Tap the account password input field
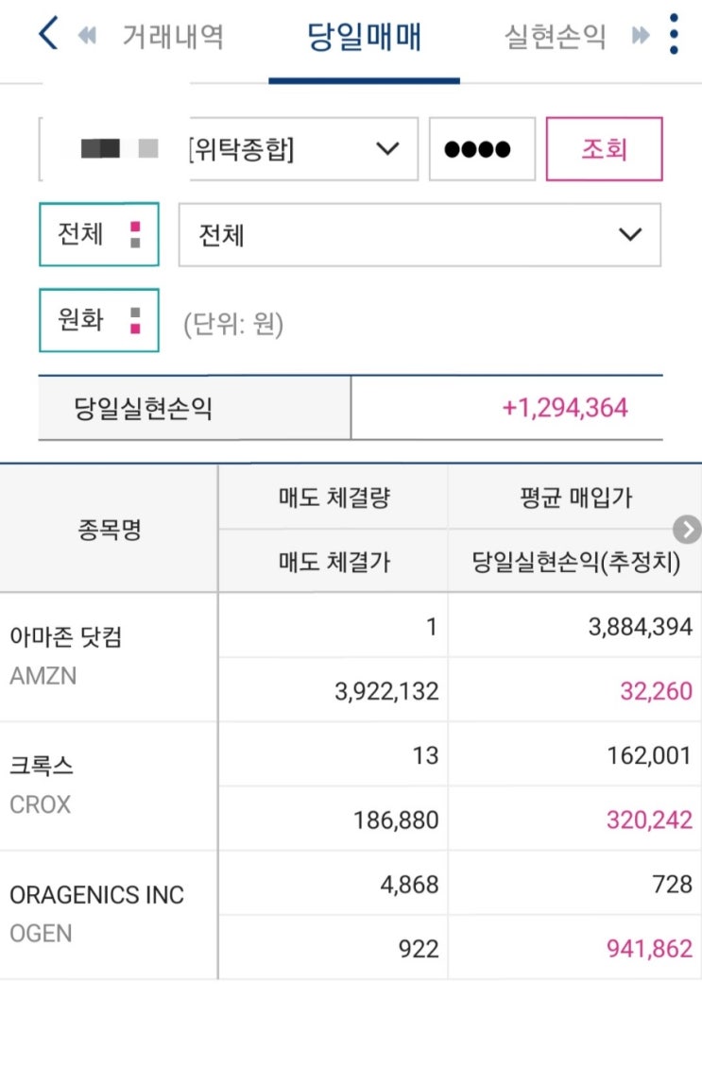Screen dimensions: 702x1082 click(482, 149)
